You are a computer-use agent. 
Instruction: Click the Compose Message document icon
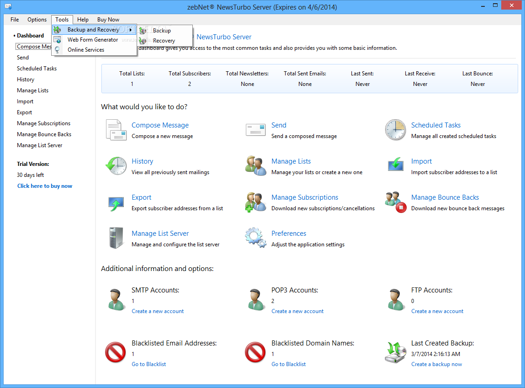pyautogui.click(x=116, y=130)
